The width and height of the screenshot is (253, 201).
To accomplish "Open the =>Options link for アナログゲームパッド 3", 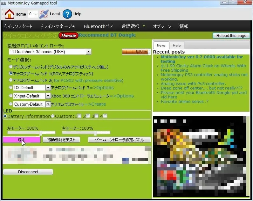I will coord(102,88).
